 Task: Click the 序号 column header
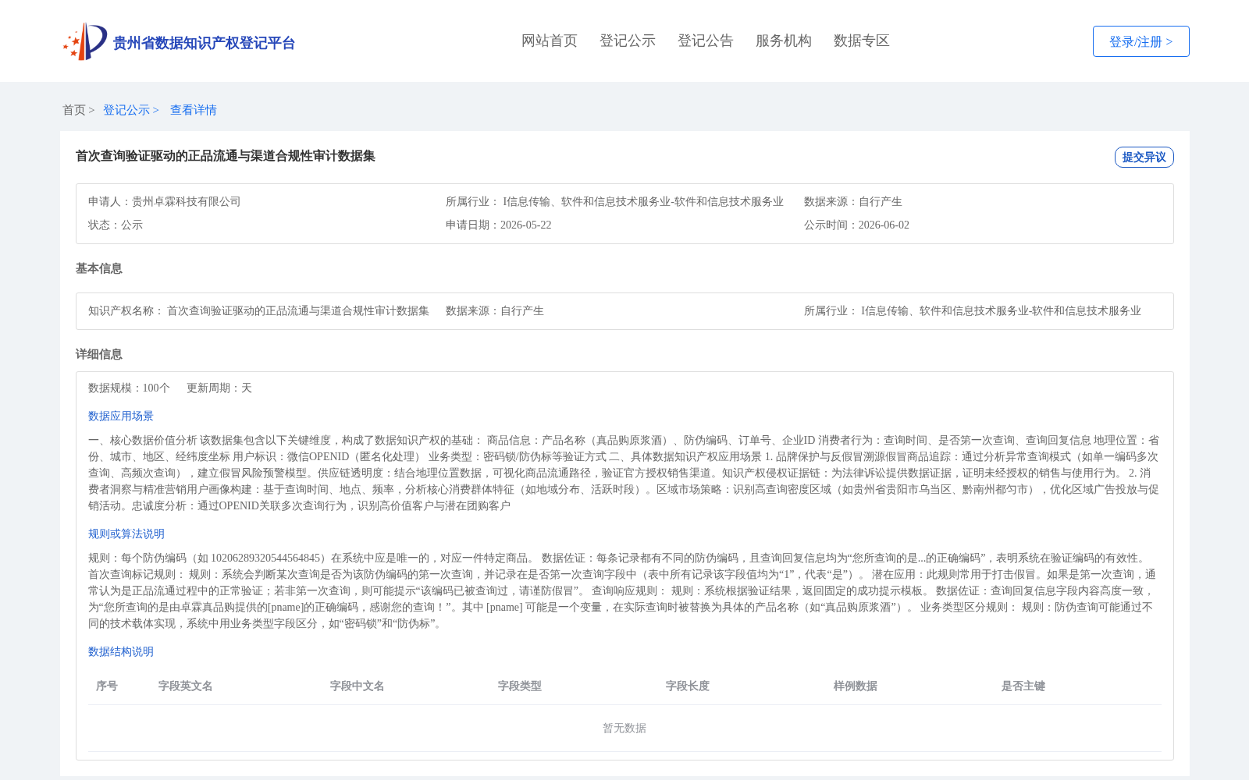(x=107, y=686)
